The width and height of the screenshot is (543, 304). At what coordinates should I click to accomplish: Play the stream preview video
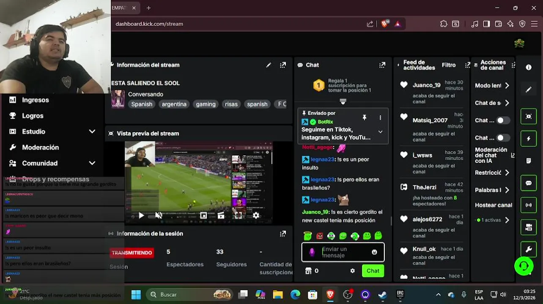(x=141, y=215)
